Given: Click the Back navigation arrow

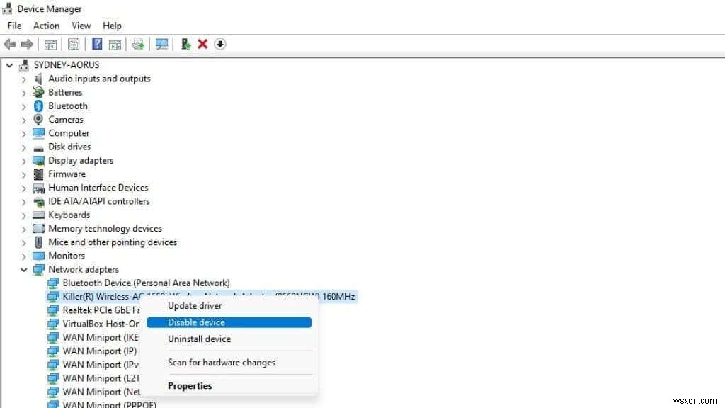Looking at the screenshot, I should click(x=9, y=44).
